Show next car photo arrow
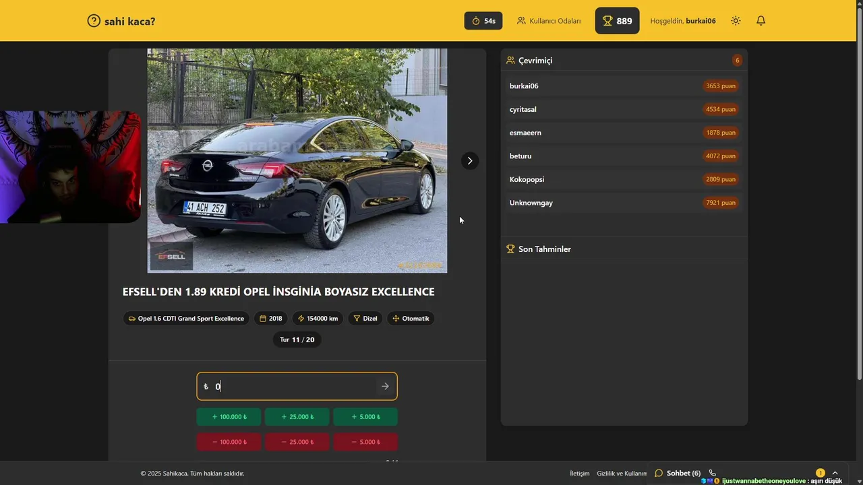This screenshot has height=485, width=863. [470, 161]
